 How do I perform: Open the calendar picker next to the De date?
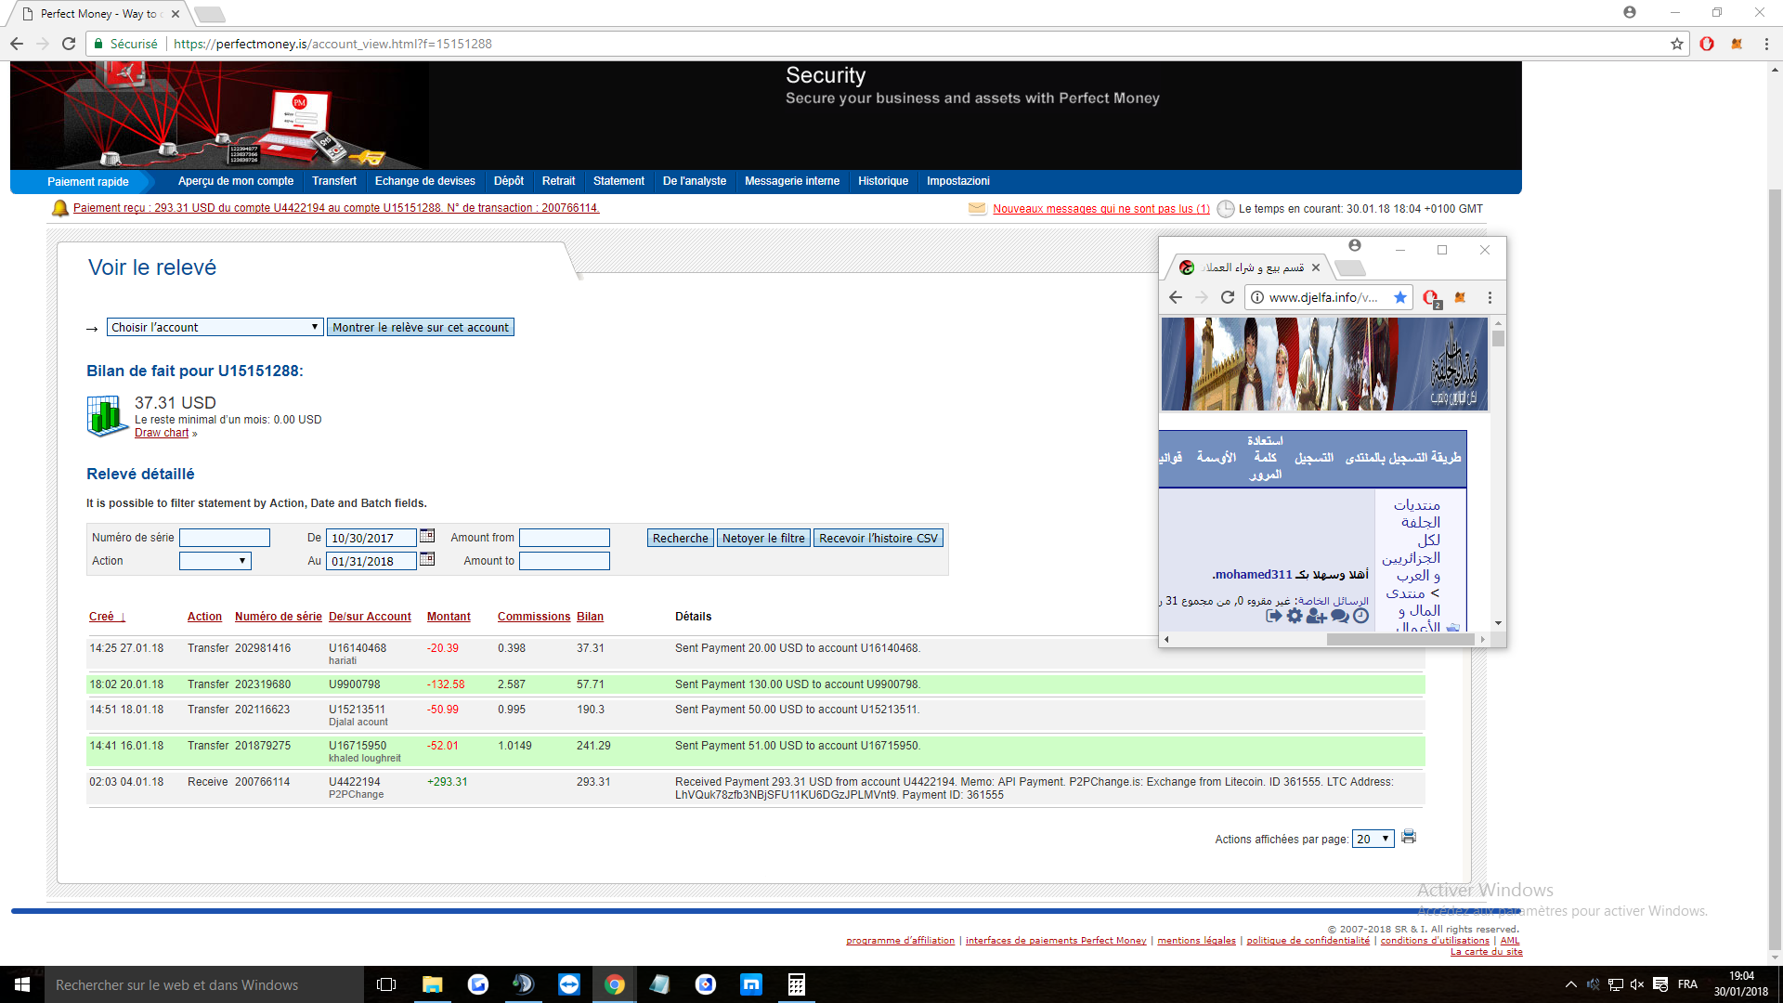tap(427, 536)
